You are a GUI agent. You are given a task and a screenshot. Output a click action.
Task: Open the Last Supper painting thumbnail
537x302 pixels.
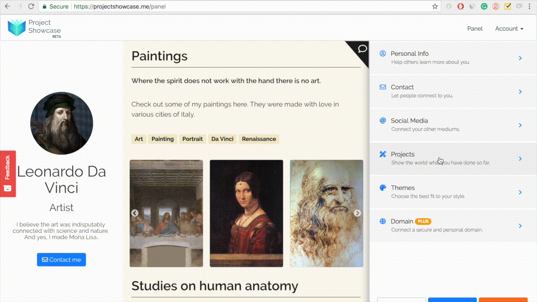coord(167,213)
